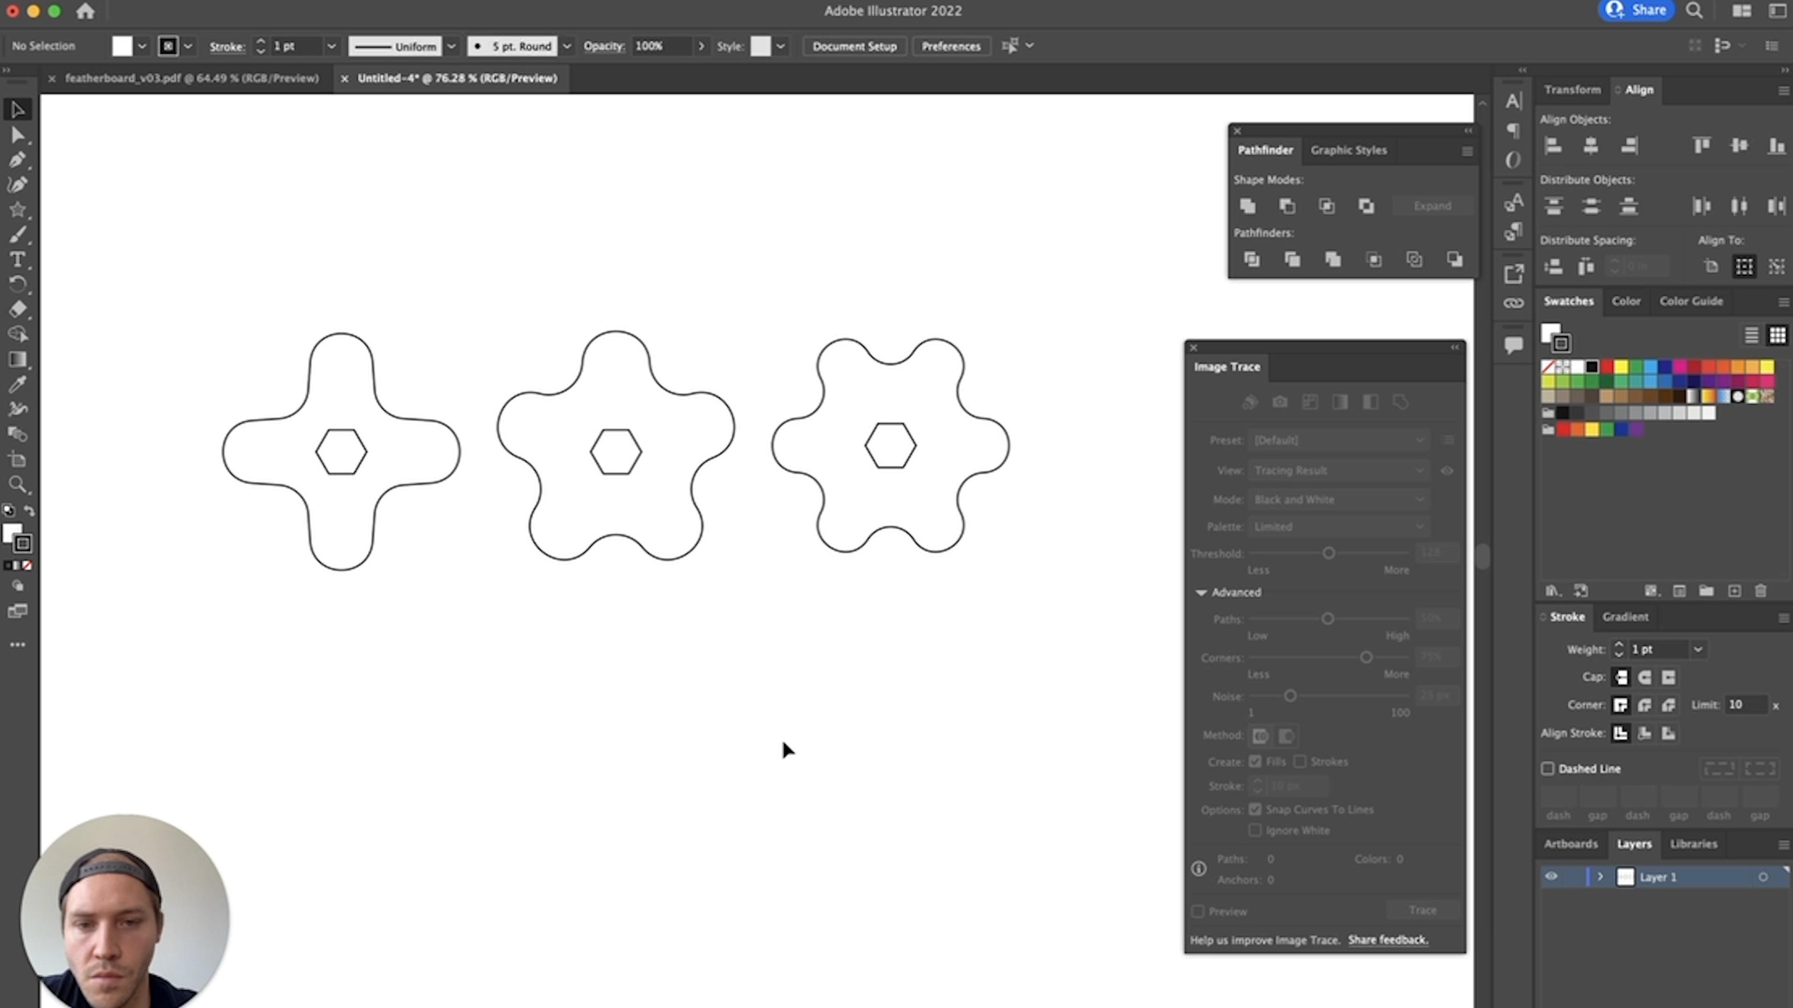Switch swatches to thumbnail grid view
1793x1008 pixels.
1777,336
